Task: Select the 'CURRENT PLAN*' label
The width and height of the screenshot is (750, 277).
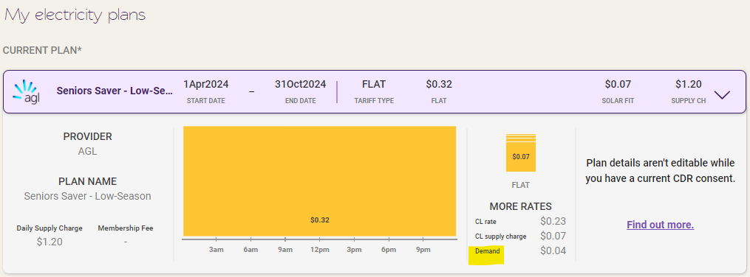Action: (x=43, y=50)
